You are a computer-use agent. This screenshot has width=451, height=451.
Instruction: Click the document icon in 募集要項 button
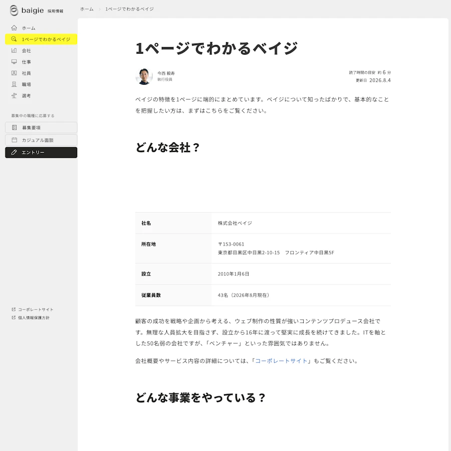click(15, 127)
